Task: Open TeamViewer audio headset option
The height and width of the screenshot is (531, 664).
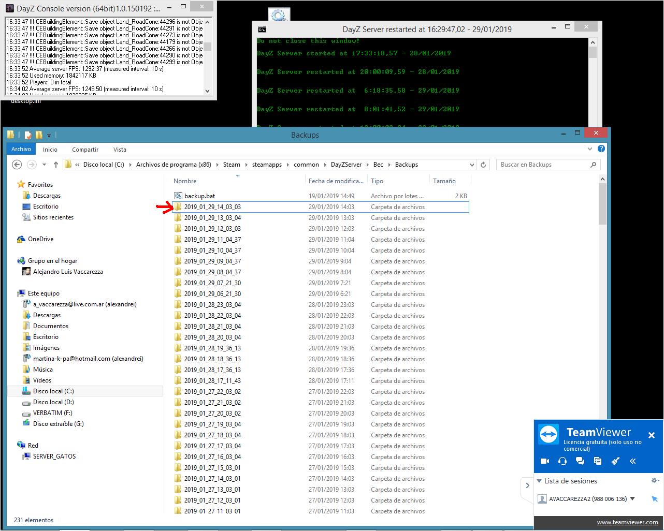Action: [x=562, y=461]
